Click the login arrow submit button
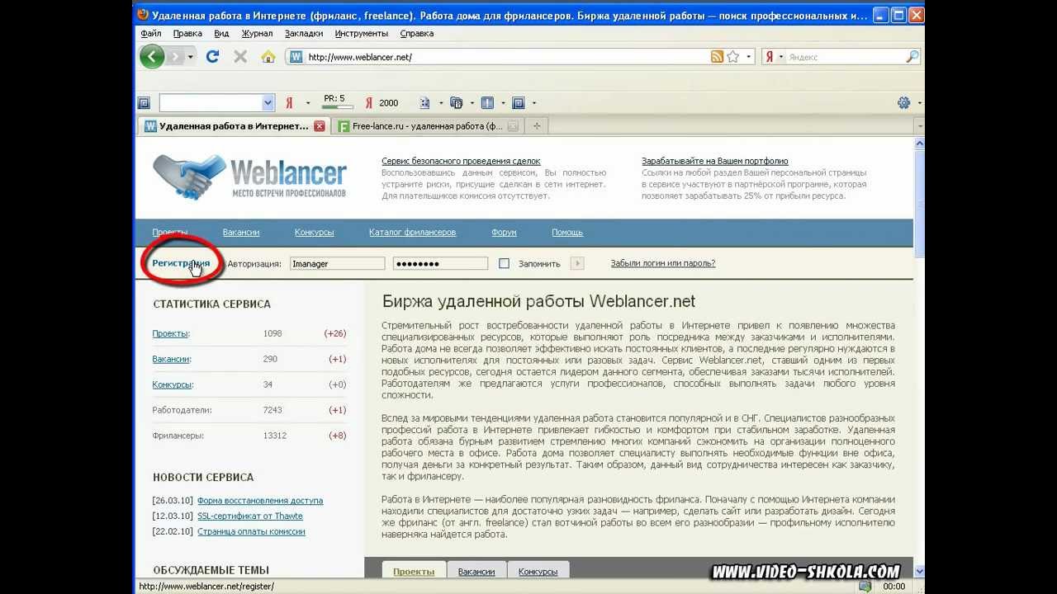Image resolution: width=1057 pixels, height=594 pixels. (577, 263)
